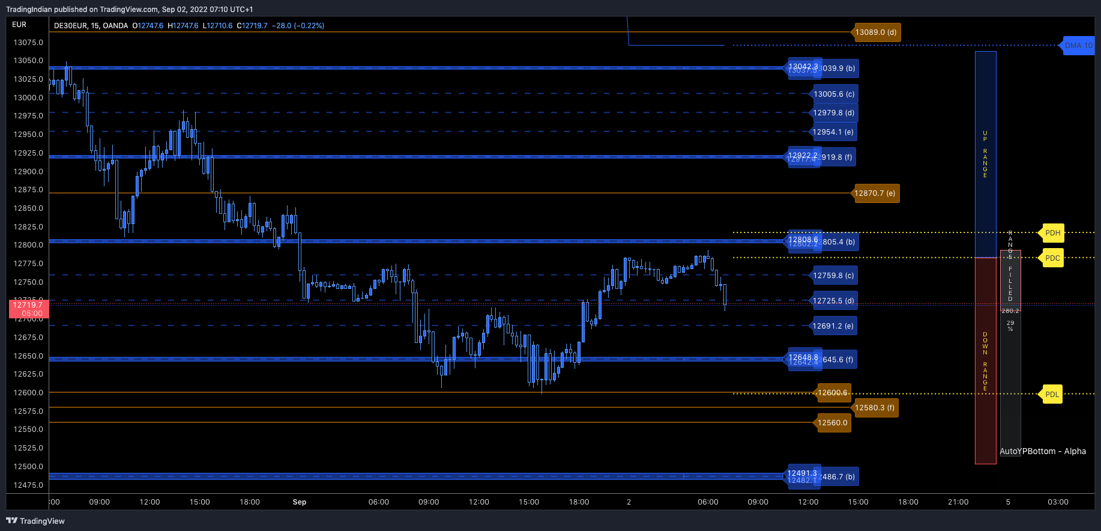Screen dimensions: 1101x531
Task: Click the yellow PDH label
Action: pyautogui.click(x=1052, y=233)
